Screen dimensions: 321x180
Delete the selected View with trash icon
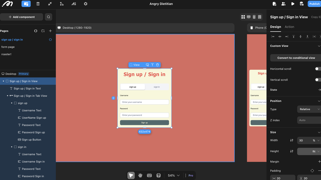(x=157, y=65)
